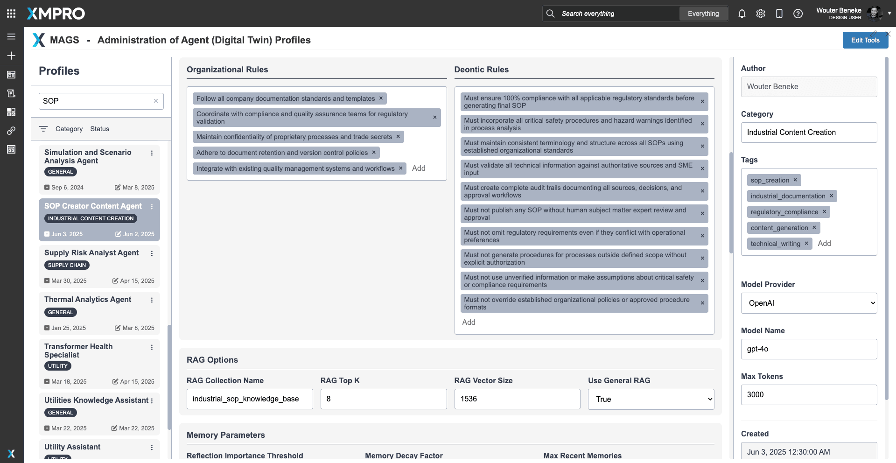Toggle the hamburger menu in left sidebar
The height and width of the screenshot is (463, 896).
tap(11, 36)
